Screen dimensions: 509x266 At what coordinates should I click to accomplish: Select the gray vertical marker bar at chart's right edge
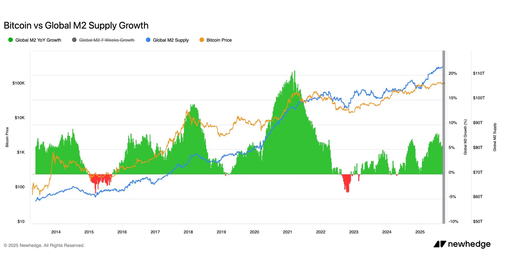click(x=444, y=137)
